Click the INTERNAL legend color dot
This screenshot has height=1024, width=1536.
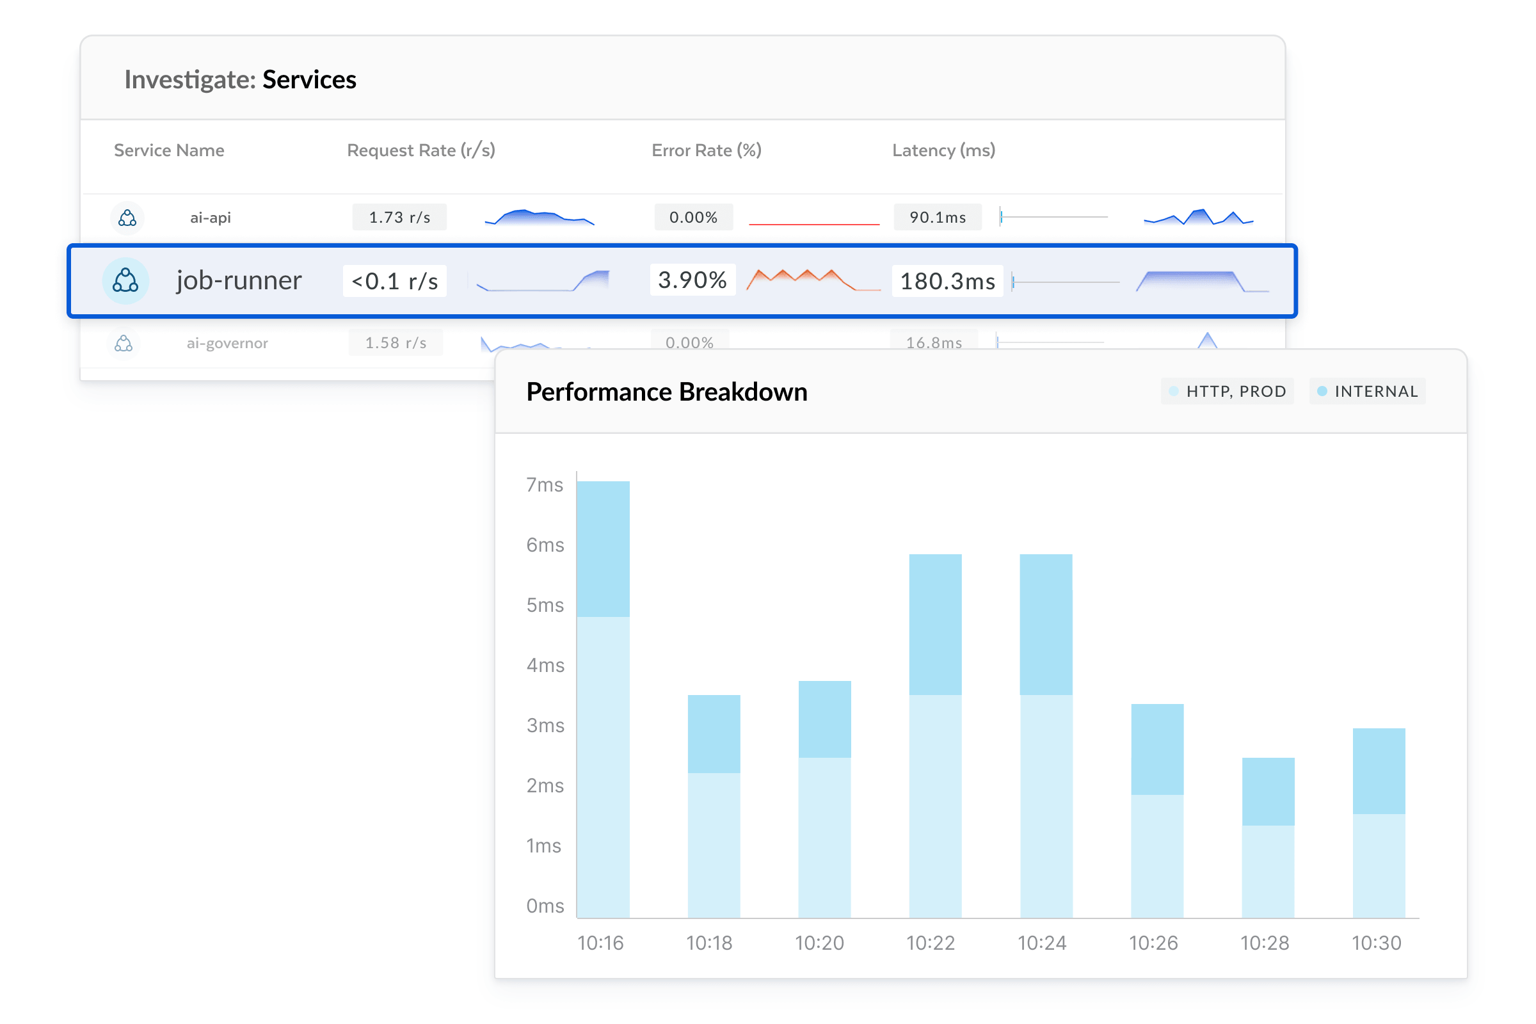pyautogui.click(x=1322, y=391)
